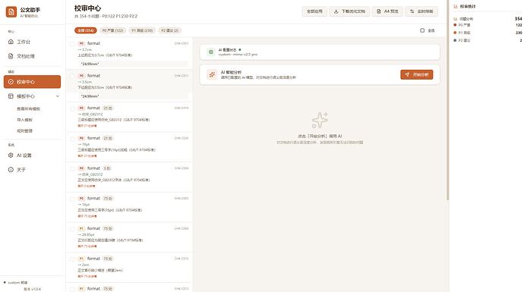Tick the checkbox for issue CHK-C005
The width and height of the screenshot is (524, 292).
pos(72,199)
